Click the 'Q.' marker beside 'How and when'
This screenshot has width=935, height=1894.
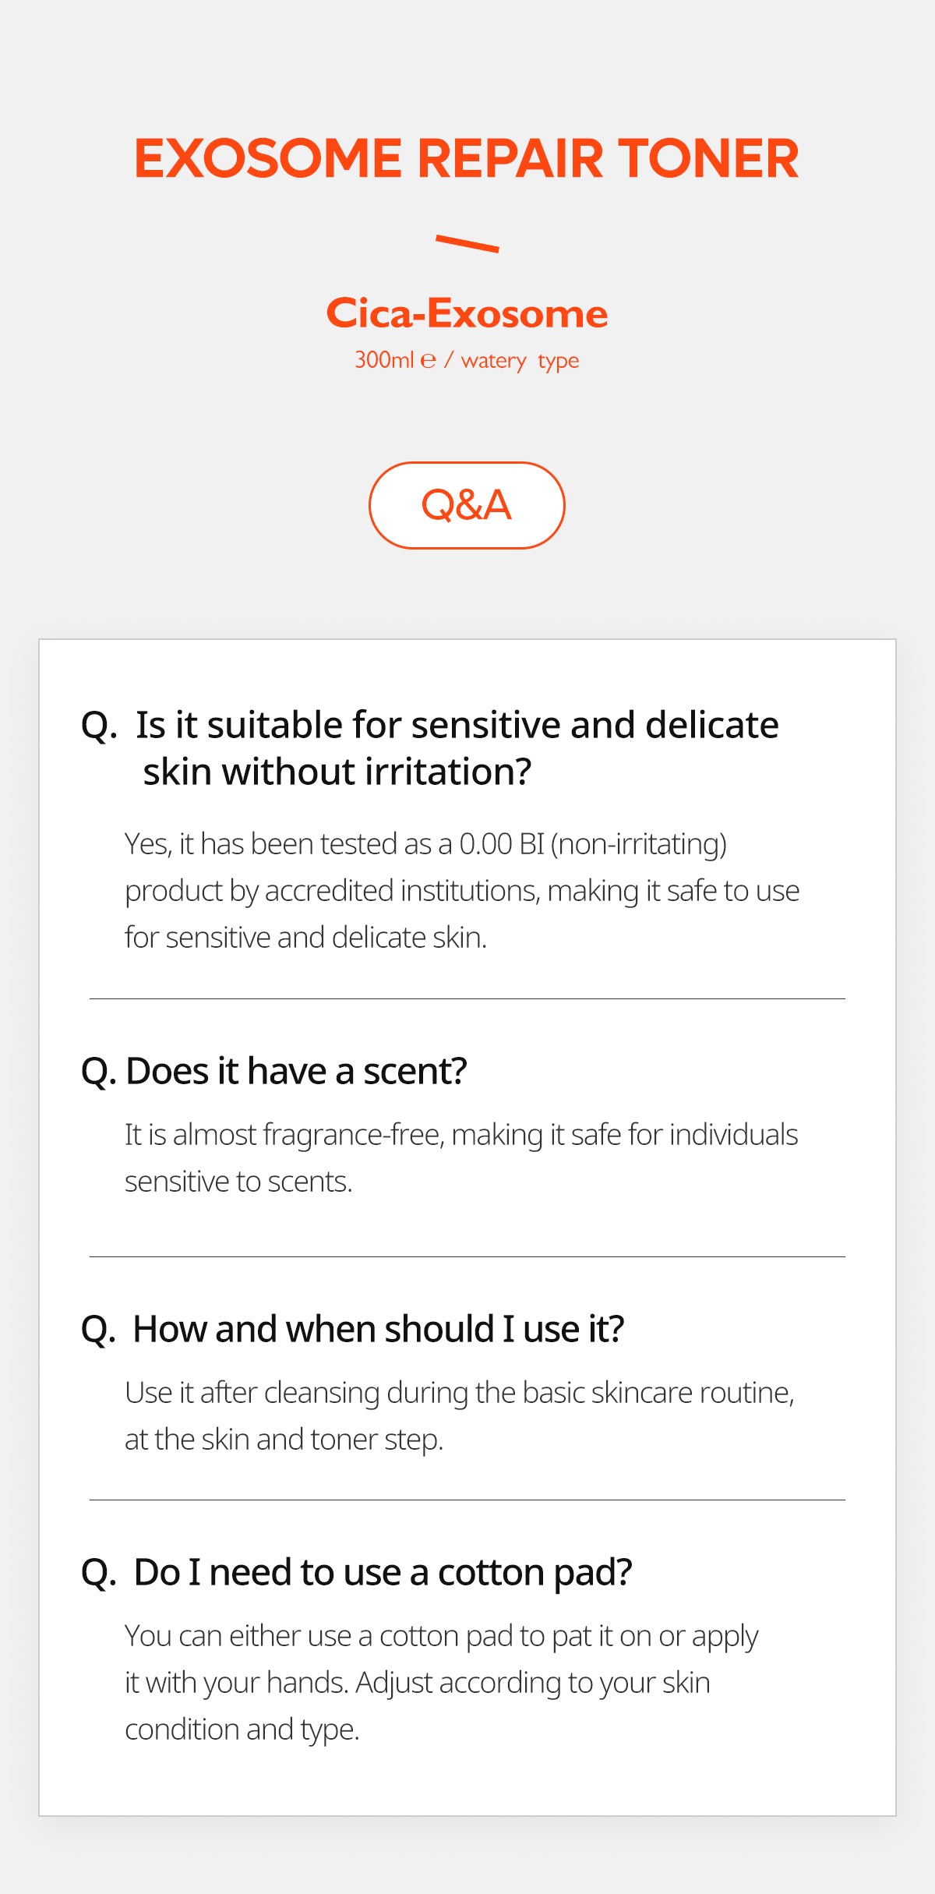99,1330
